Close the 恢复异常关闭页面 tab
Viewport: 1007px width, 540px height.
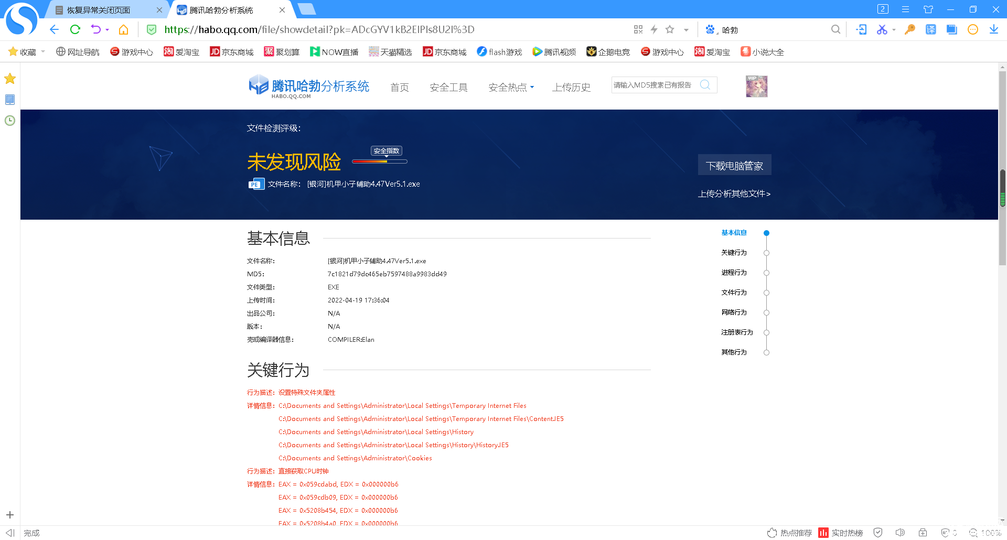click(159, 10)
